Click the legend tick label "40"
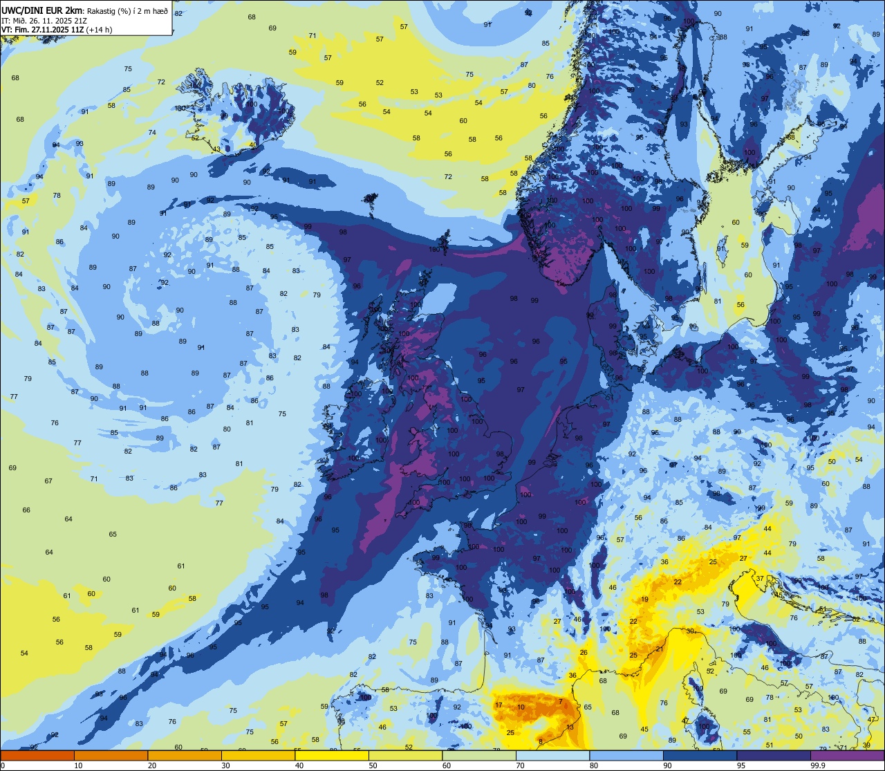This screenshot has width=885, height=771. [299, 765]
